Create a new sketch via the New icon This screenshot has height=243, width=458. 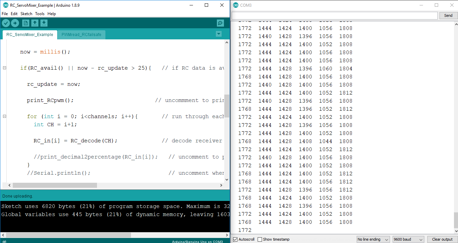(26, 23)
